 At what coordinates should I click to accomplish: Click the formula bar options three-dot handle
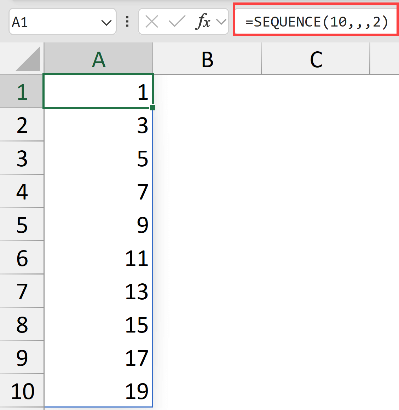pyautogui.click(x=127, y=22)
